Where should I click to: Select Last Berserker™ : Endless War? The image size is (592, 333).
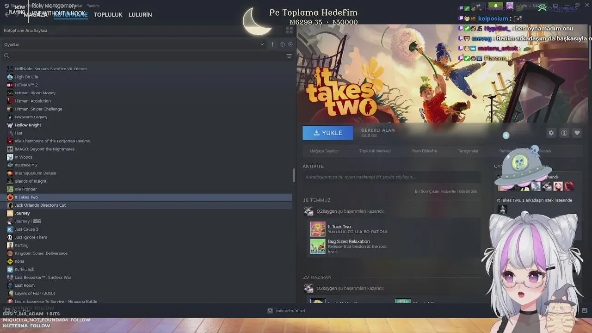(43, 277)
